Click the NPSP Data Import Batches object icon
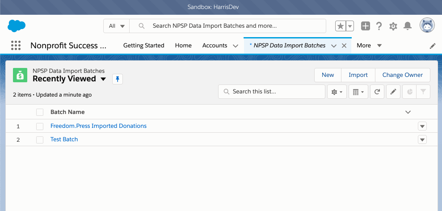The image size is (442, 211). (x=20, y=75)
